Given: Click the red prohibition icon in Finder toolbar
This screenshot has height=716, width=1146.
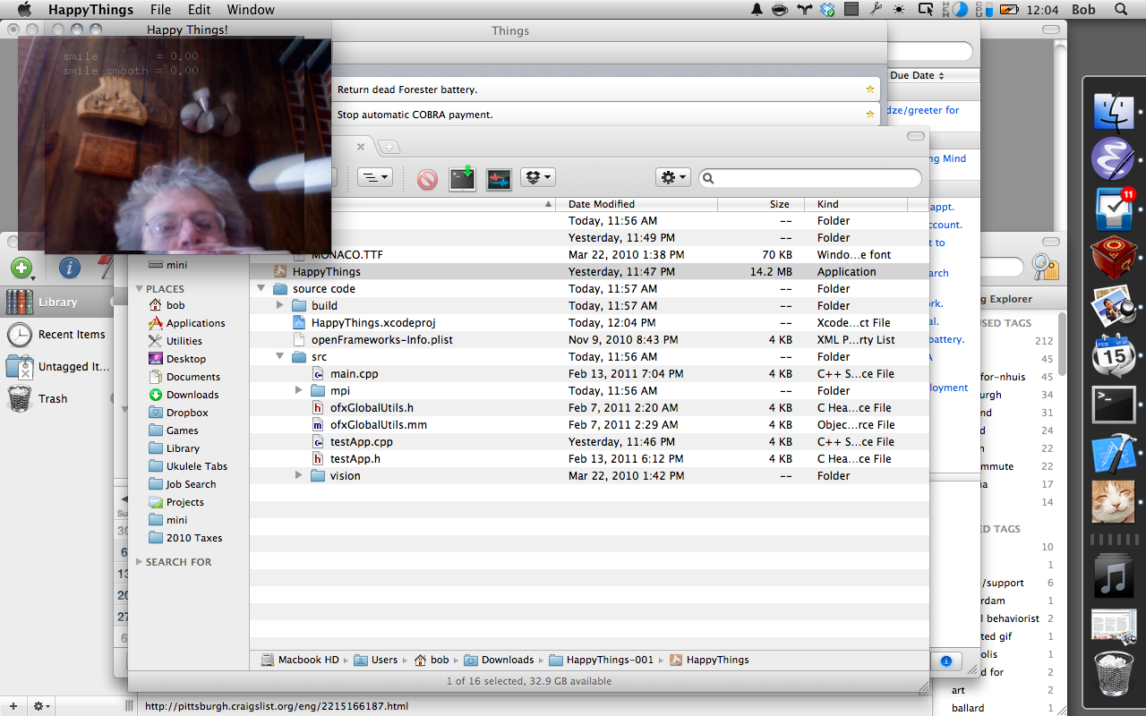Looking at the screenshot, I should 427,178.
